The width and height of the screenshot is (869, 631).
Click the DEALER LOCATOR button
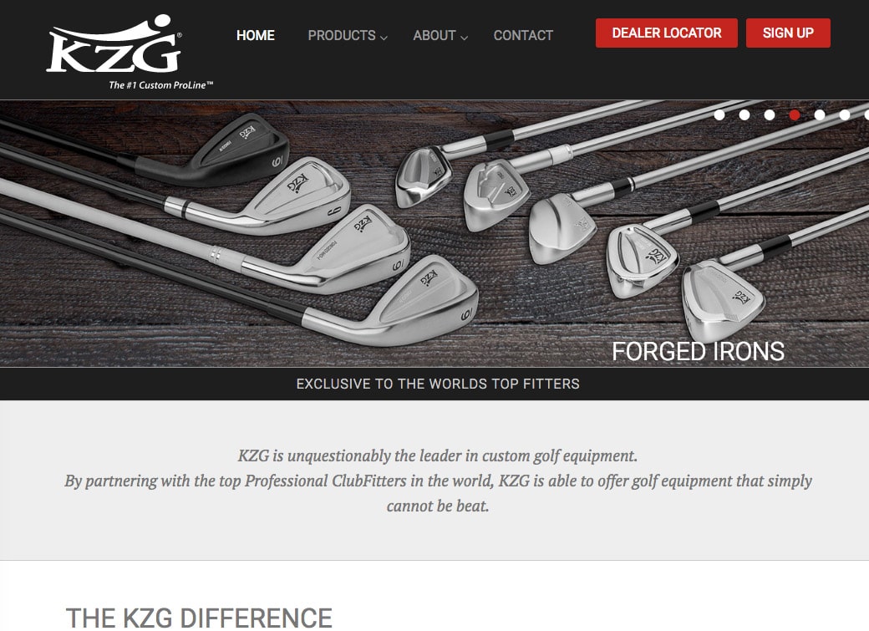click(667, 33)
